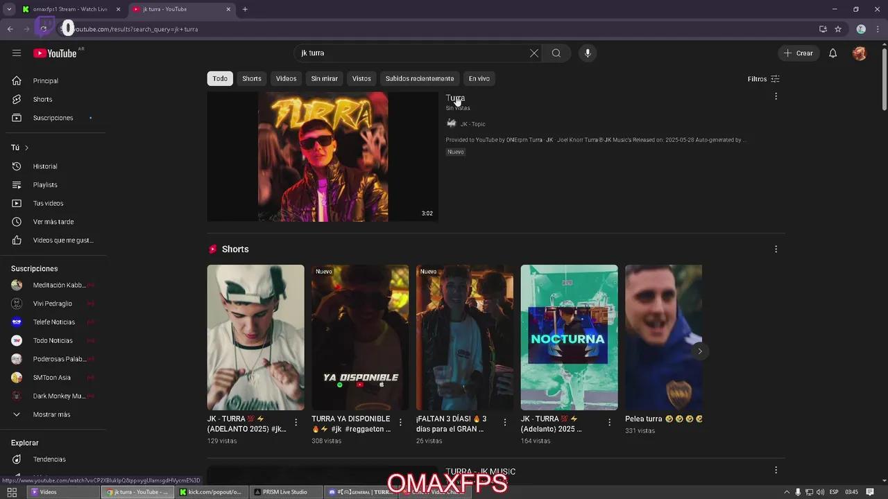Open JK - Topic channel link
The height and width of the screenshot is (499, 888).
[472, 124]
